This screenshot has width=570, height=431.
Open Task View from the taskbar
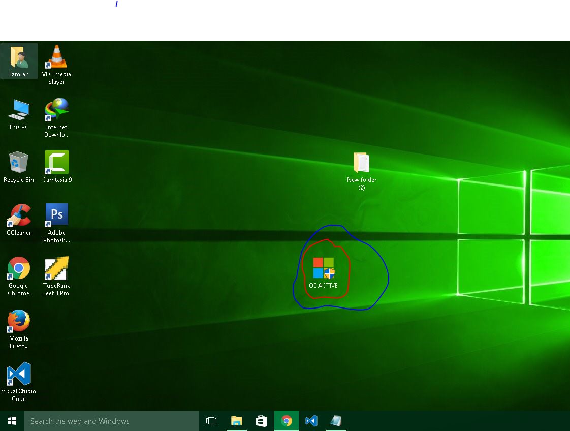click(x=211, y=421)
